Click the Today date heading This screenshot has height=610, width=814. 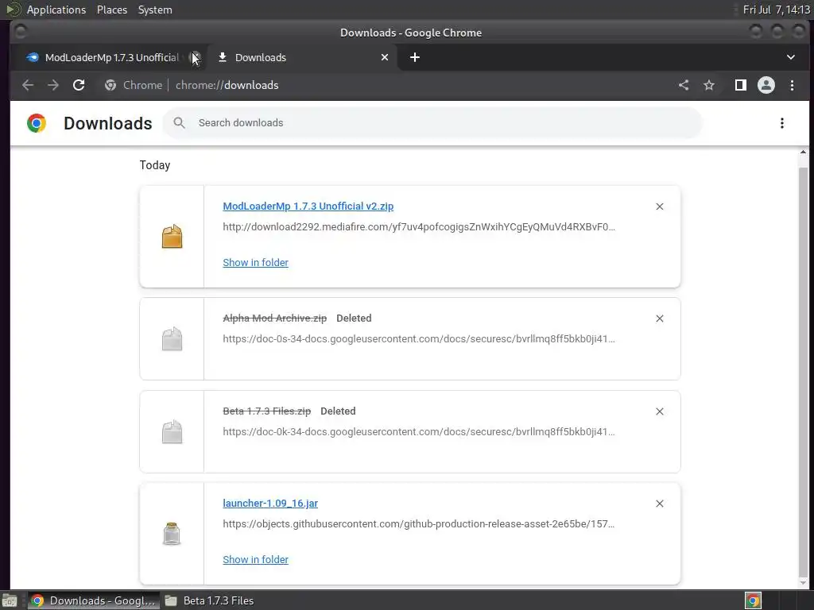coord(155,165)
